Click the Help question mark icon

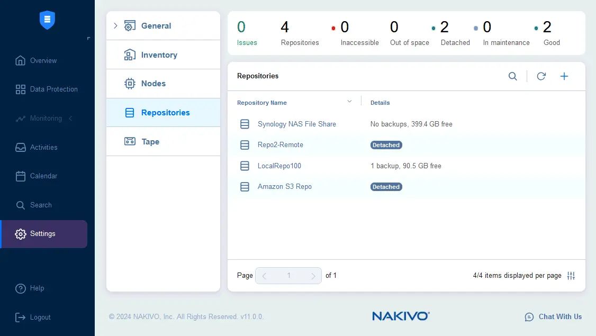point(21,288)
